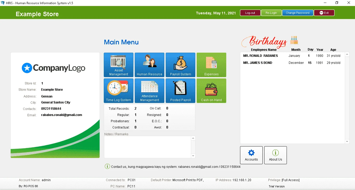Click the Age column header

point(333,50)
